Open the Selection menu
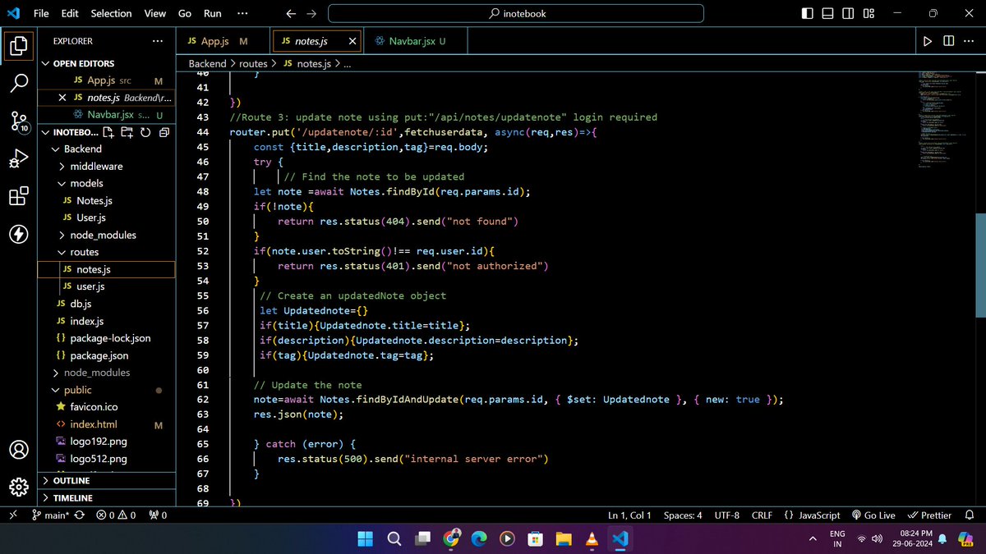The width and height of the screenshot is (986, 554). pyautogui.click(x=111, y=13)
